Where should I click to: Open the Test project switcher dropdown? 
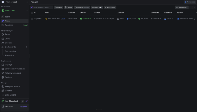pos(15,2)
